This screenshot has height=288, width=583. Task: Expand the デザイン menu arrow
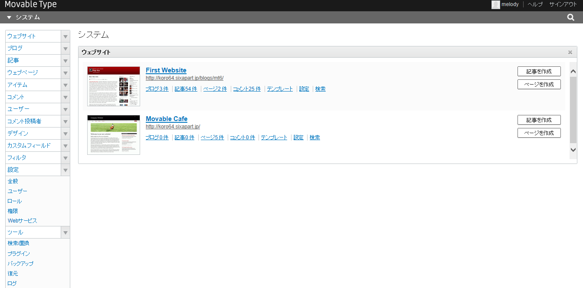pos(66,134)
